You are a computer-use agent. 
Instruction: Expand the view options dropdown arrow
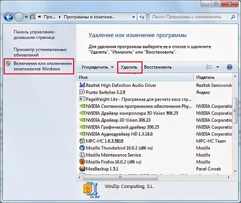[x=218, y=67]
